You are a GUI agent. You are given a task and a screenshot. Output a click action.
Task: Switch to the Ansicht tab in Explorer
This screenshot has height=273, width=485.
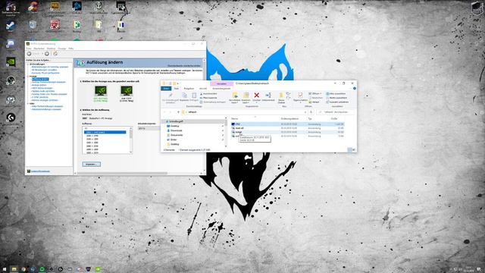pyautogui.click(x=203, y=89)
